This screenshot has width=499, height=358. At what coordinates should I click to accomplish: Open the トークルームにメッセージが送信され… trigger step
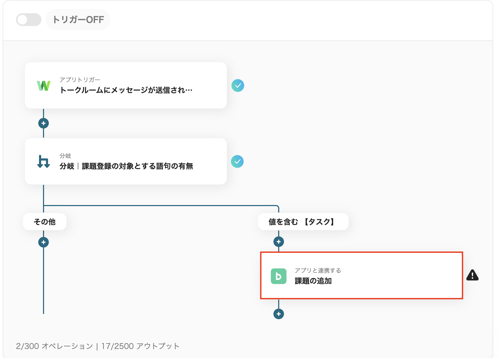pos(126,90)
